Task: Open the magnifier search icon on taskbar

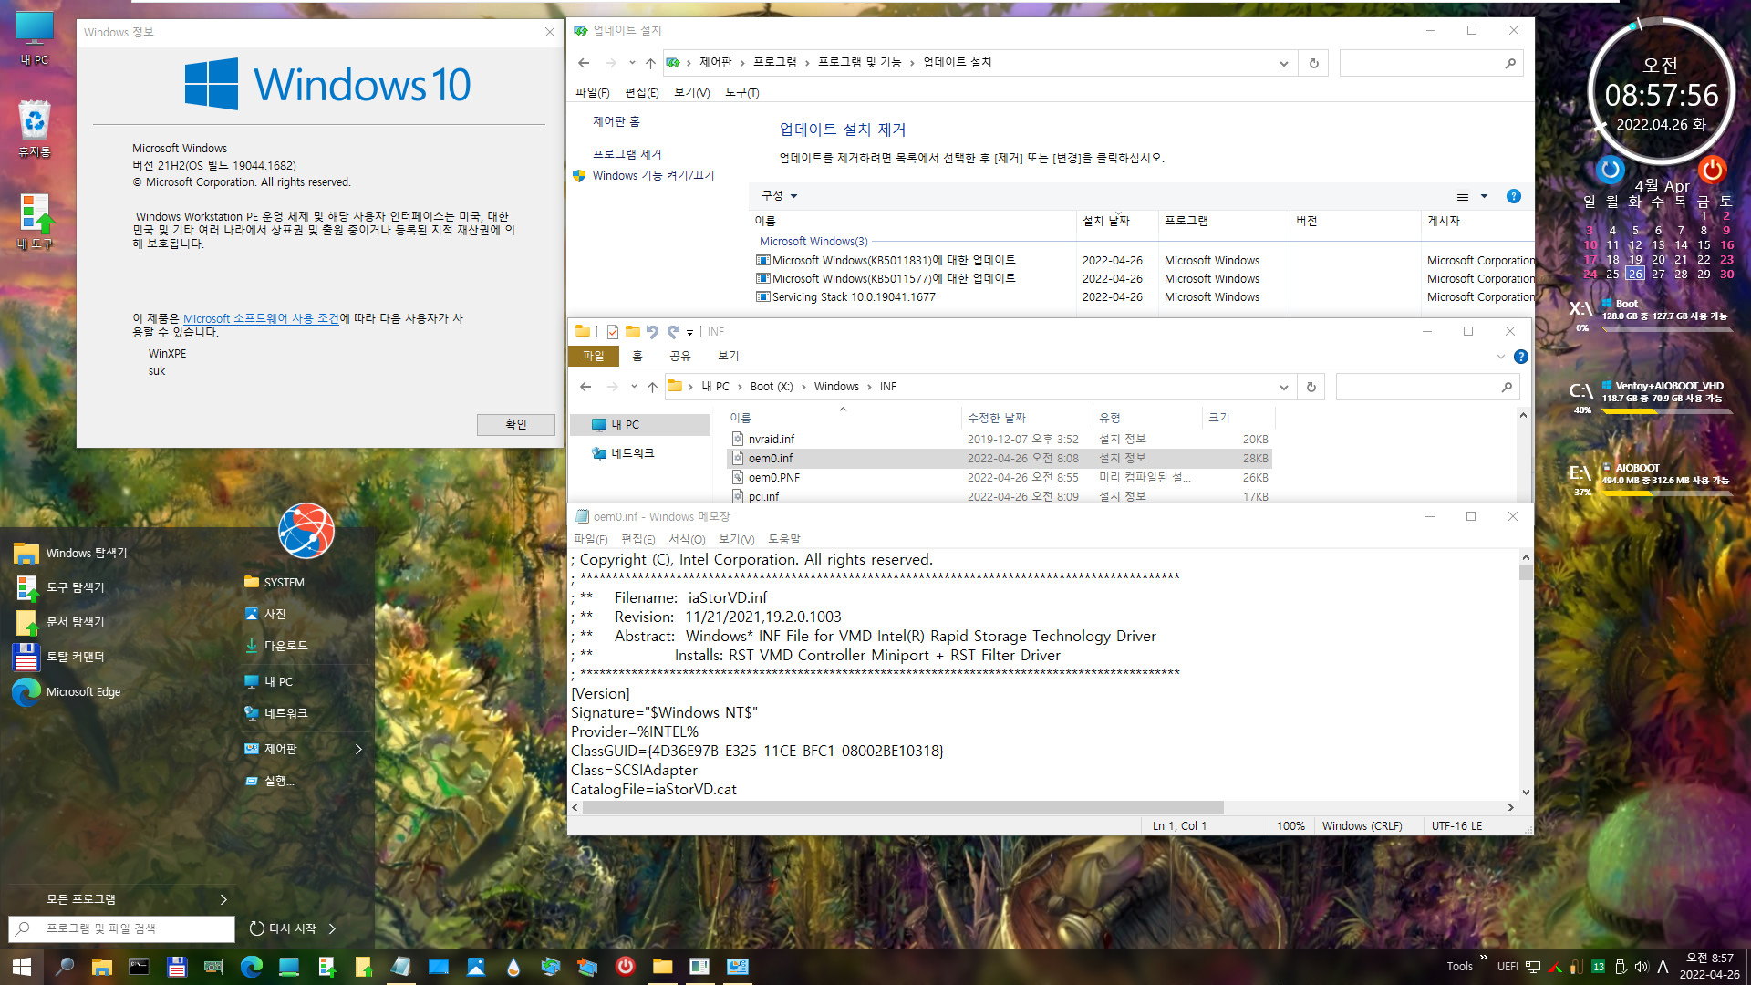Action: click(65, 966)
